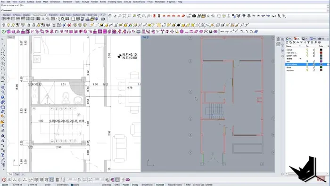
Task: Switch to the Curve Tools toolbar tab
Action: [65, 15]
